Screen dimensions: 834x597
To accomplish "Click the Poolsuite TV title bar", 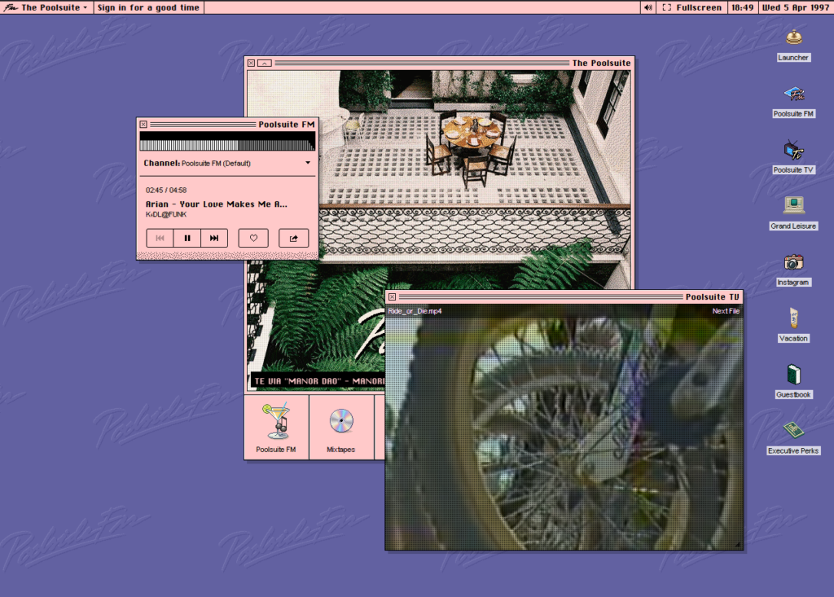I will click(x=564, y=297).
